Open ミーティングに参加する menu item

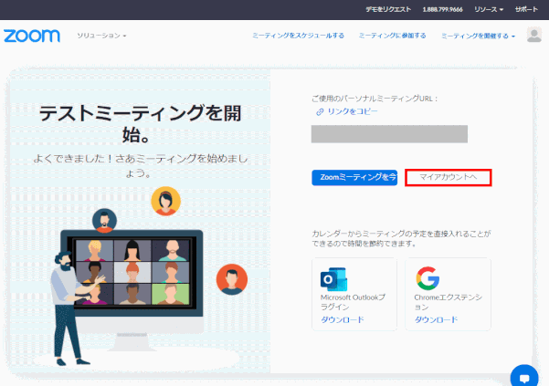392,36
